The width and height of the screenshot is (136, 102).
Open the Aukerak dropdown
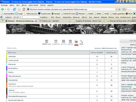tap(9, 17)
